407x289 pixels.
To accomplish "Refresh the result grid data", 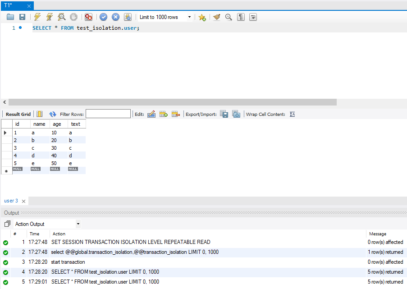I will click(x=52, y=114).
